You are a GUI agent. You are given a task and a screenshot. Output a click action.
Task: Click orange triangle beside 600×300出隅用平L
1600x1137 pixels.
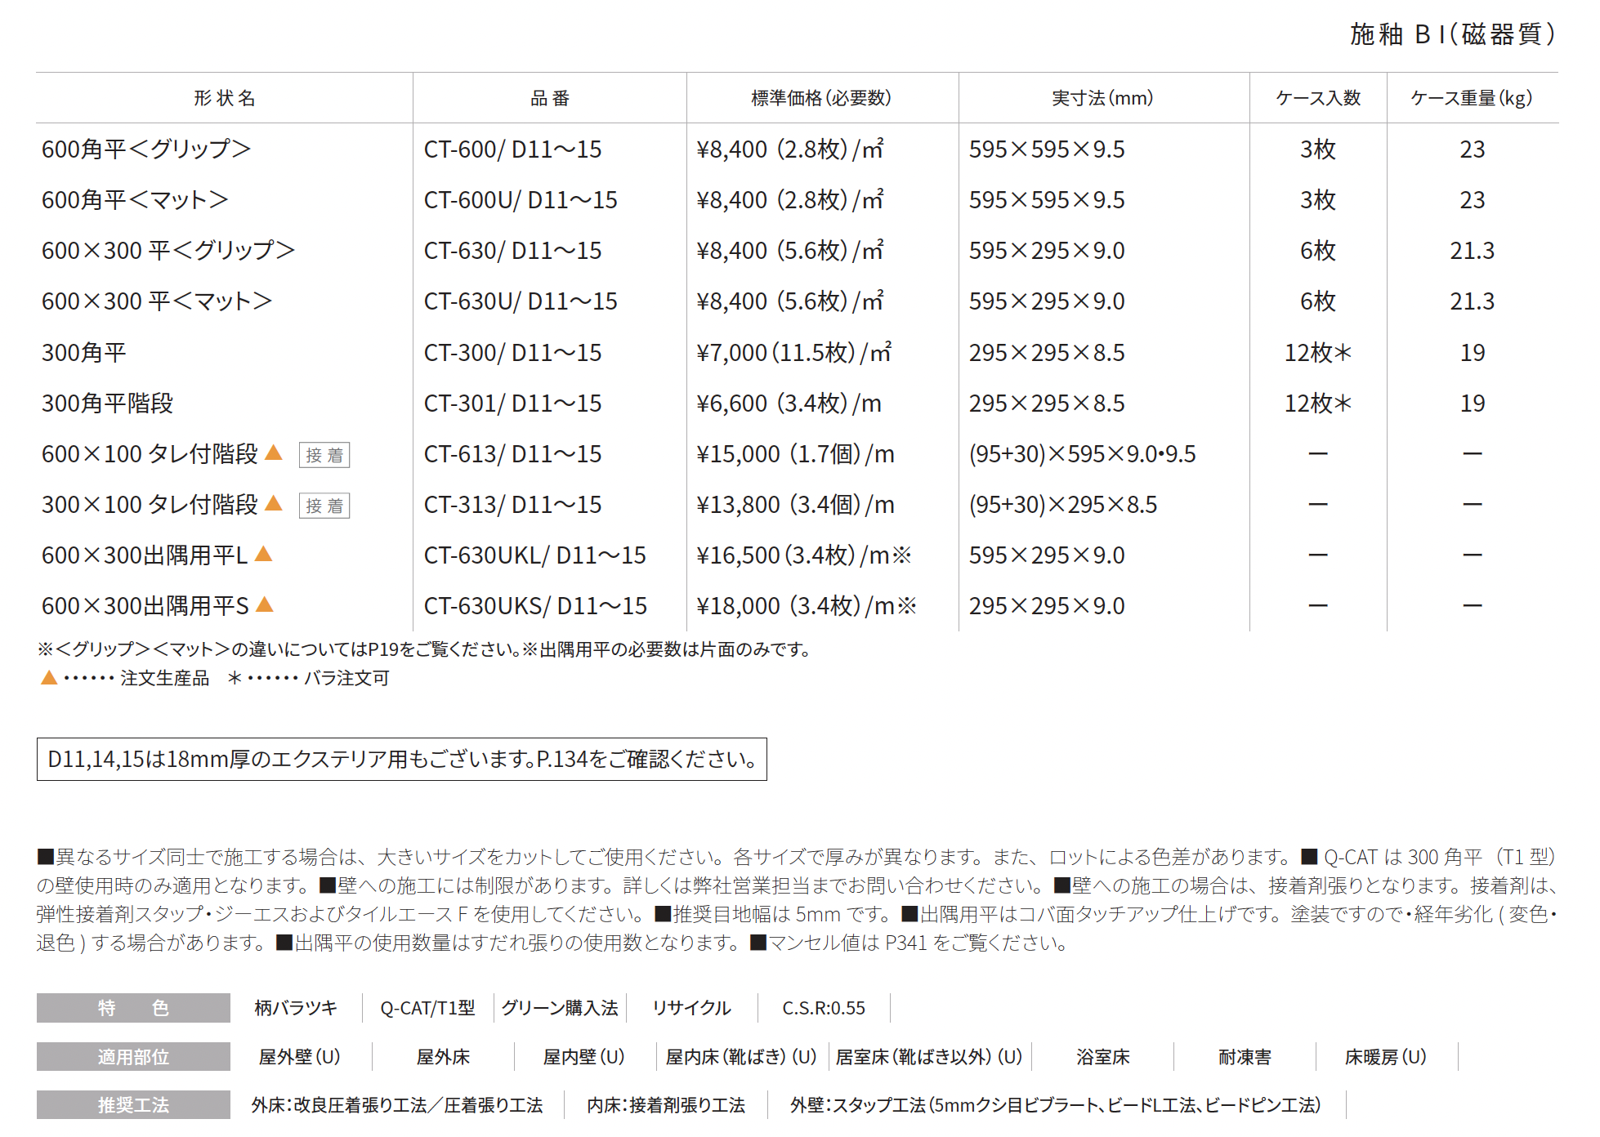[x=263, y=554]
